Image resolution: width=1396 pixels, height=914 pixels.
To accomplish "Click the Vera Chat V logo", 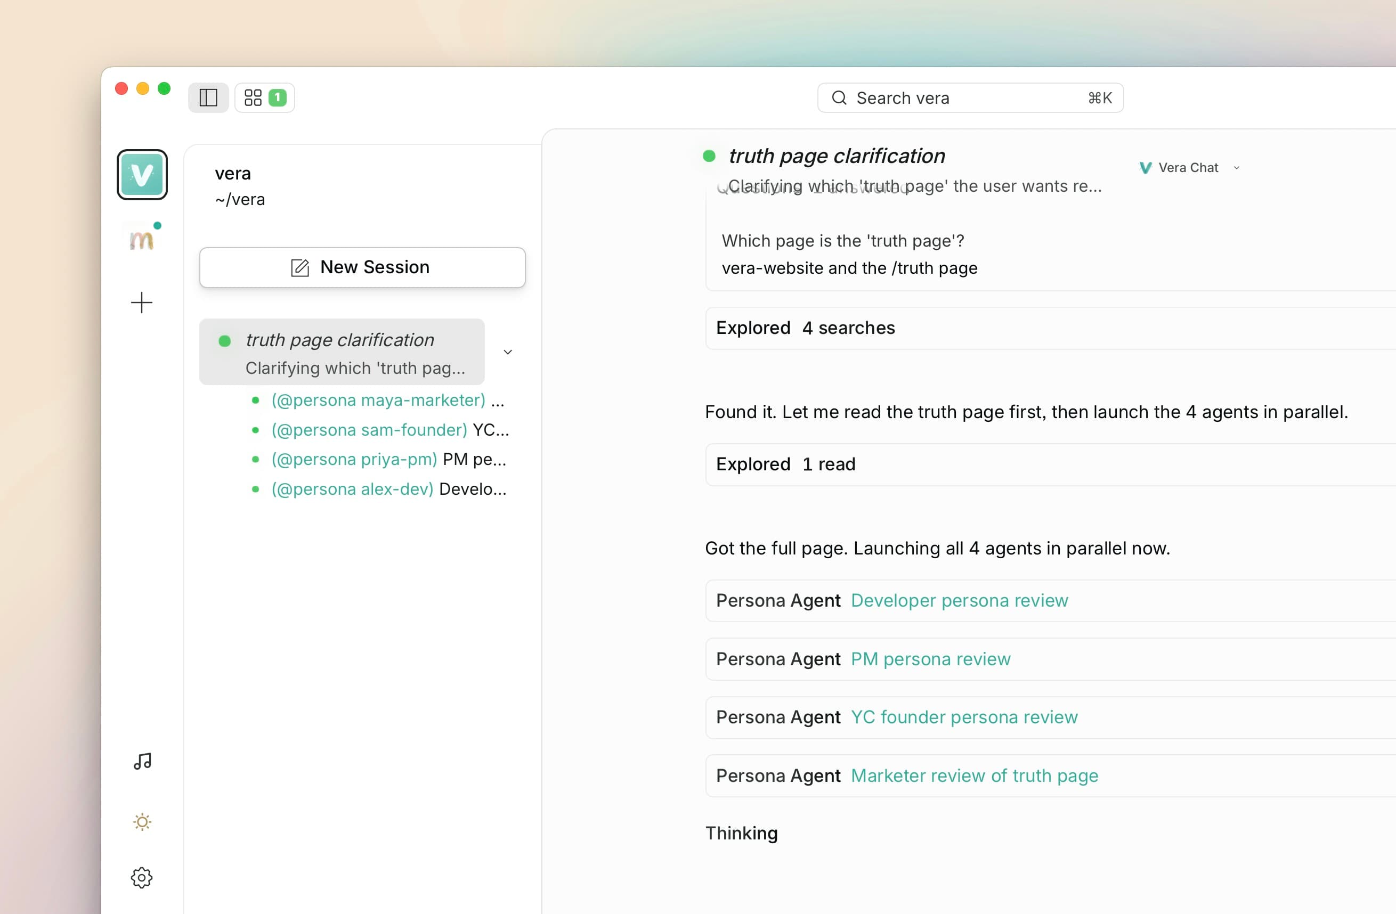I will [x=1145, y=168].
